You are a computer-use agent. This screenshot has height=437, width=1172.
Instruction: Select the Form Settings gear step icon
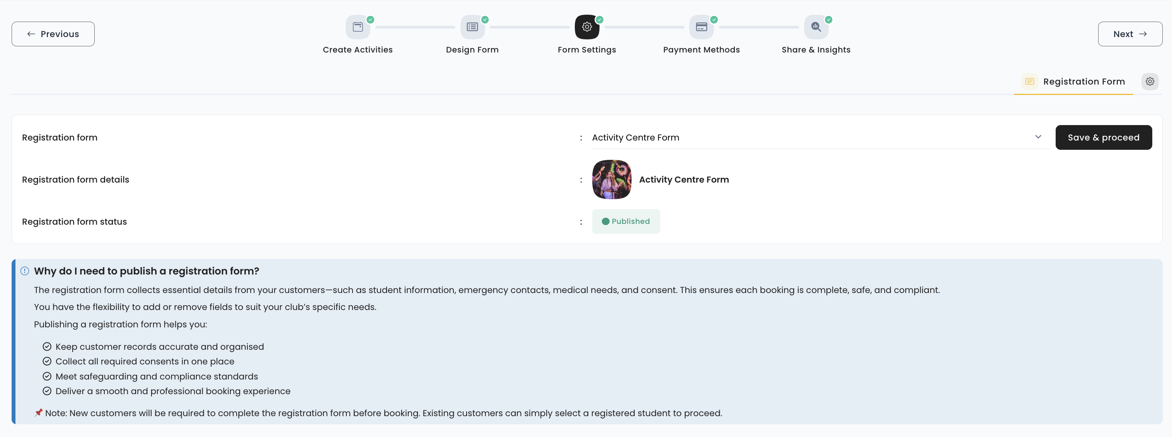(x=587, y=27)
